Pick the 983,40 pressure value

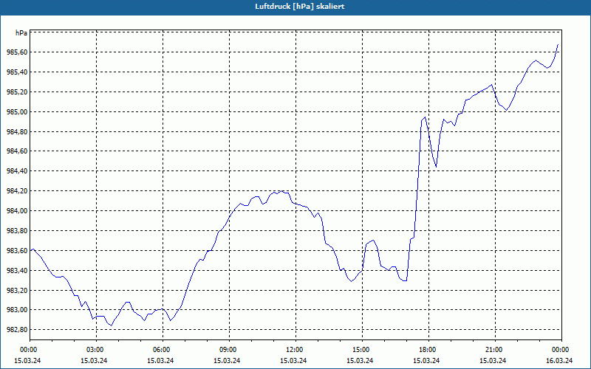point(17,270)
